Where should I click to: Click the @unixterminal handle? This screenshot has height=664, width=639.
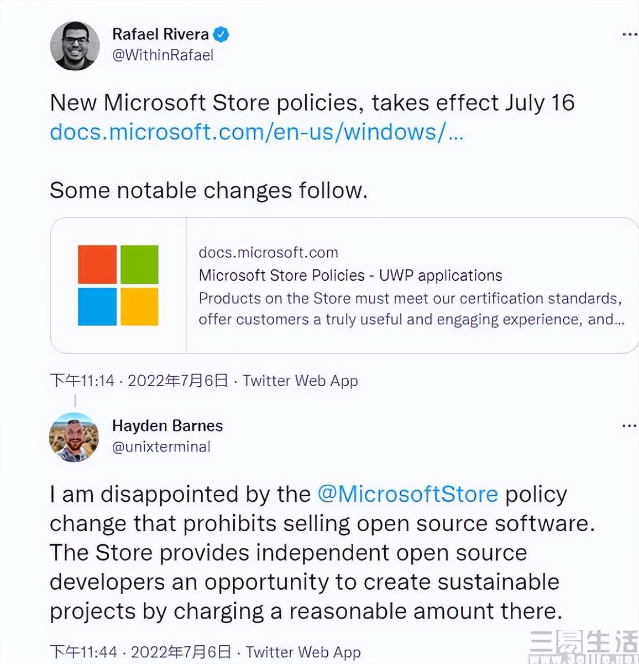(x=161, y=447)
